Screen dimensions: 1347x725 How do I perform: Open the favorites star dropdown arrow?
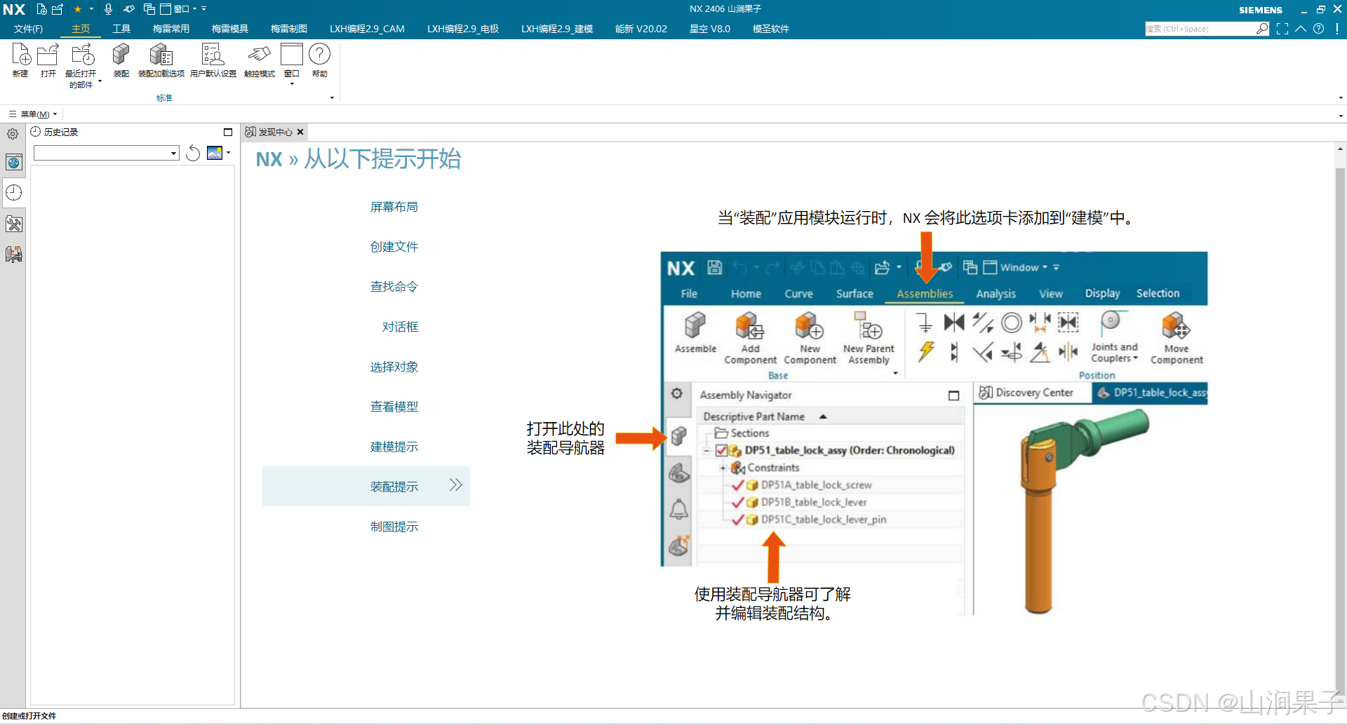pos(91,9)
